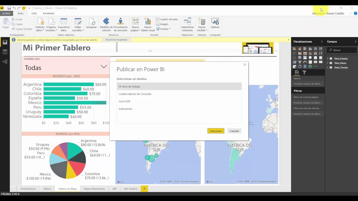Viewport: 358px width, 201px height.
Task: Click the yellow Seleccionar button
Action: tap(216, 131)
